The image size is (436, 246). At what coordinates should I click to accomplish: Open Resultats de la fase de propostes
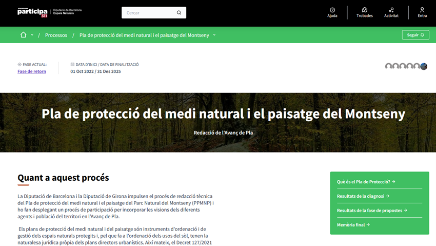(372, 211)
